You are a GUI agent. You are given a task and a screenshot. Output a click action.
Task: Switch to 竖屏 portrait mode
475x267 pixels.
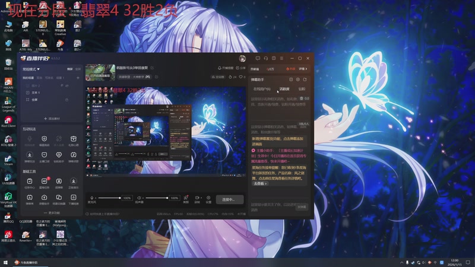78,69
